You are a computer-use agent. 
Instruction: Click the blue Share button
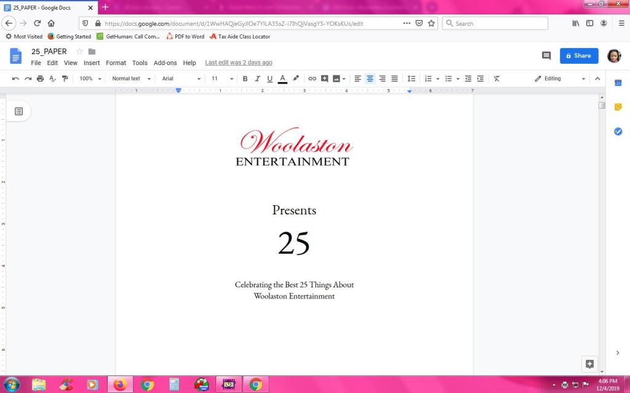click(579, 56)
